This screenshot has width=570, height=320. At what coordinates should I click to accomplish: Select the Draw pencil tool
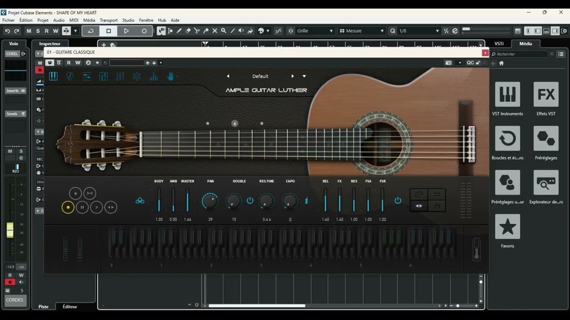pos(179,31)
